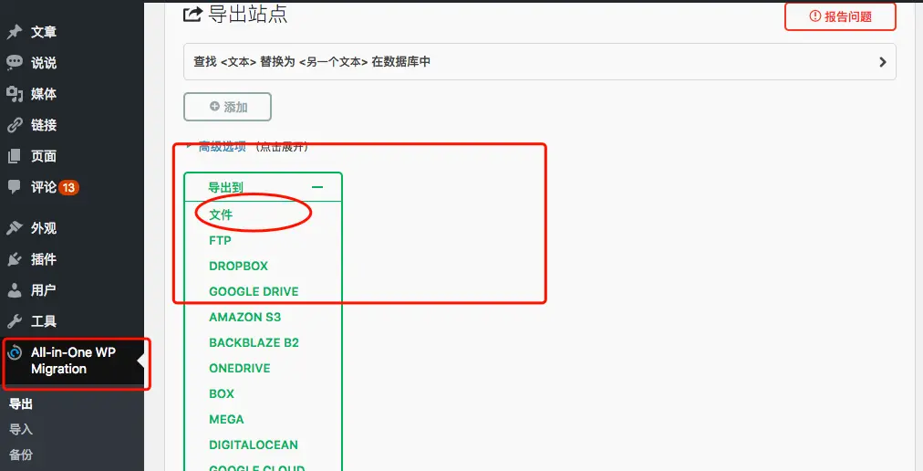
Task: Click the plus icon inside 添加 button
Action: click(x=214, y=107)
